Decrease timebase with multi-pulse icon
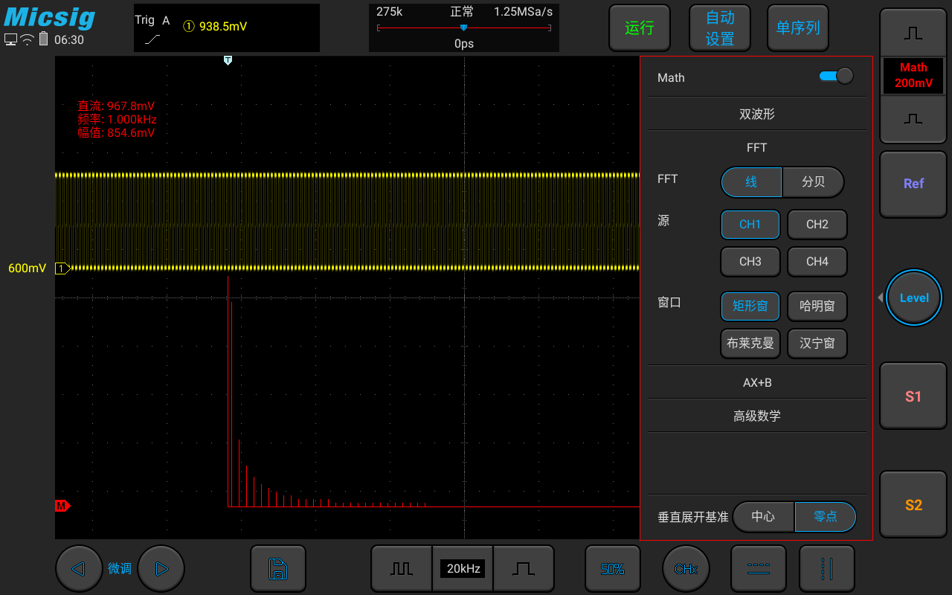Screen dimensions: 952x595 click(x=402, y=569)
